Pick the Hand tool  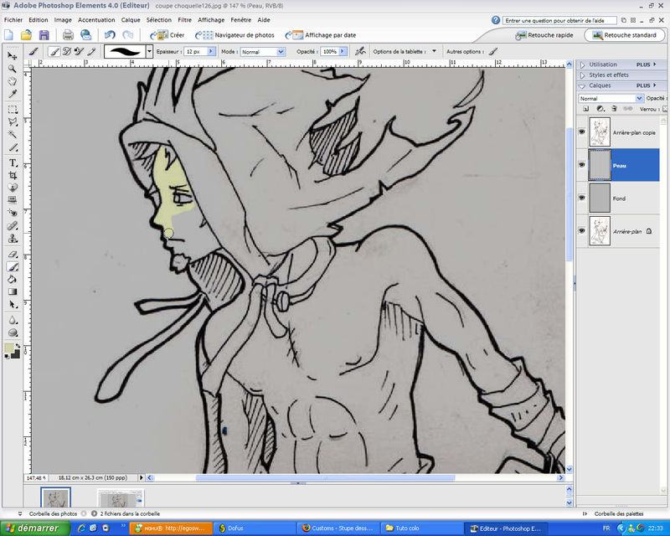click(13, 81)
